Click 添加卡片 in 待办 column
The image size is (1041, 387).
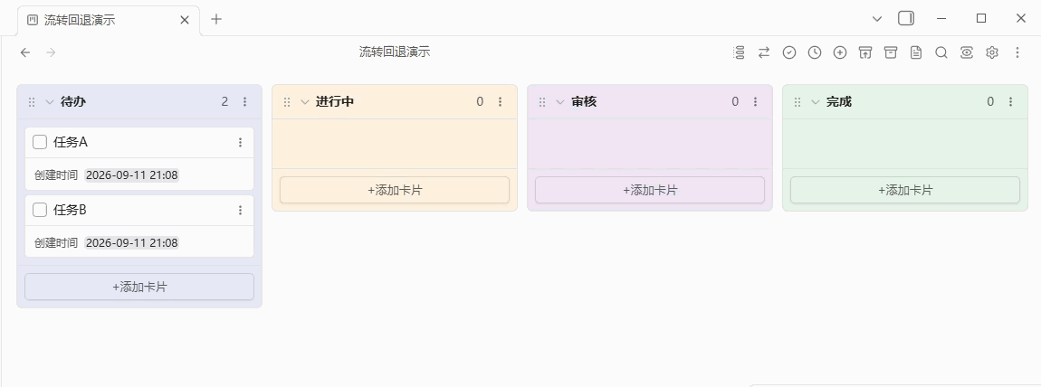pos(139,287)
